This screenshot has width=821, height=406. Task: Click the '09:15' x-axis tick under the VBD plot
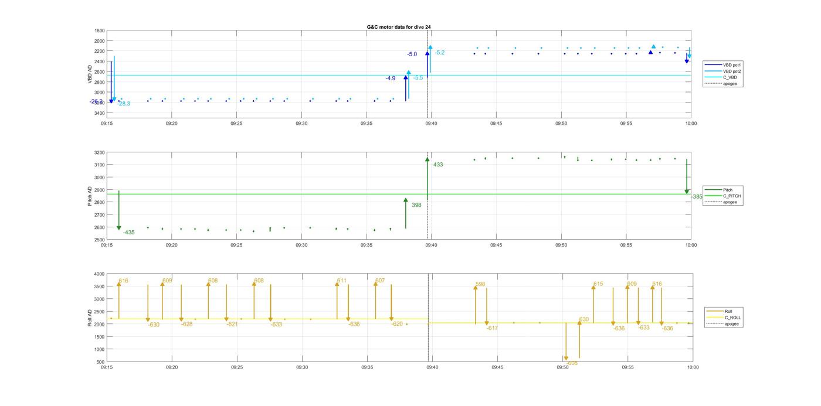pyautogui.click(x=107, y=124)
